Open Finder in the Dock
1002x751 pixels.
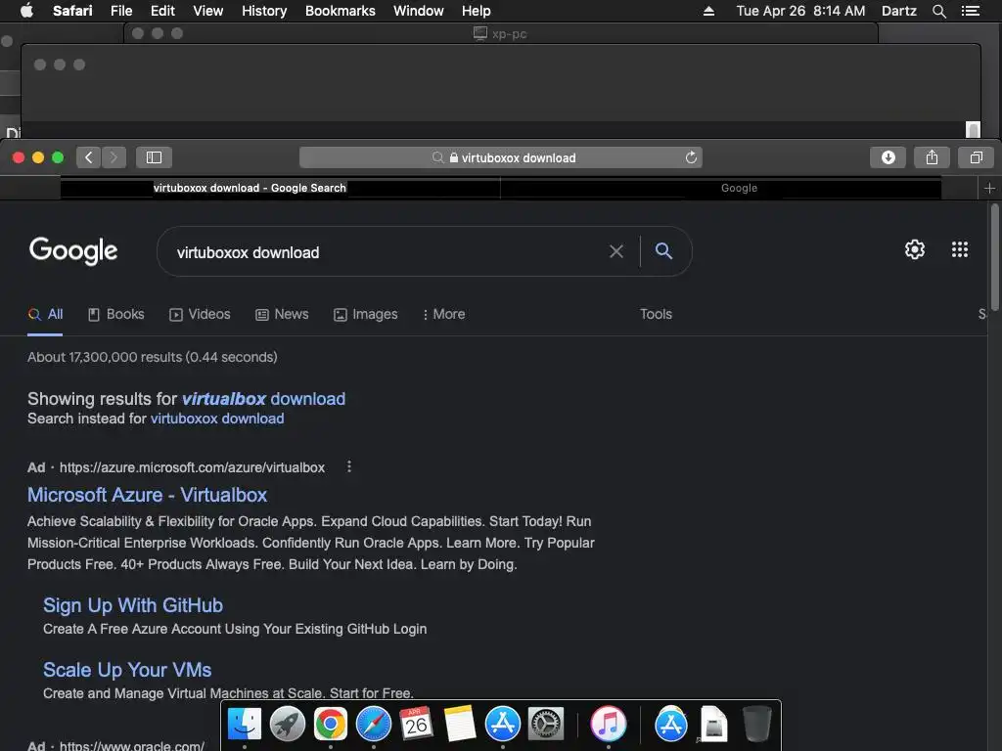(244, 725)
